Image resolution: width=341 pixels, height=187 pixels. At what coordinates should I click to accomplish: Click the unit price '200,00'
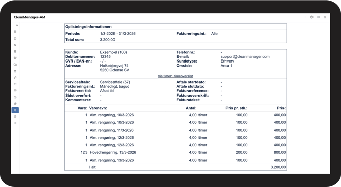[242, 152]
